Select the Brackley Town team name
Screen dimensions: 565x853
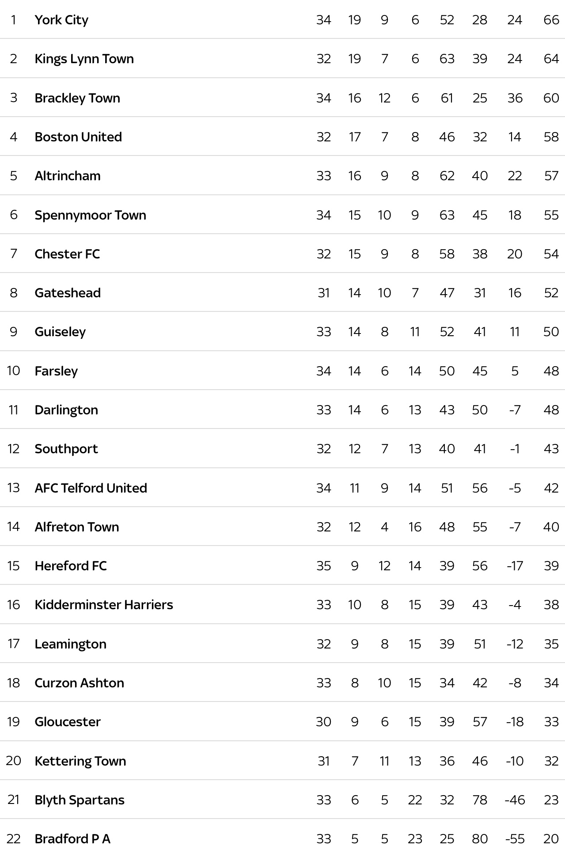(77, 98)
